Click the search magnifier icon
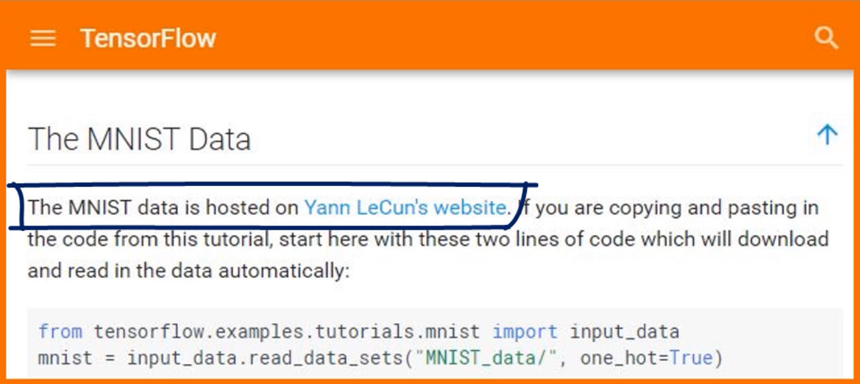The image size is (860, 384). point(826,38)
